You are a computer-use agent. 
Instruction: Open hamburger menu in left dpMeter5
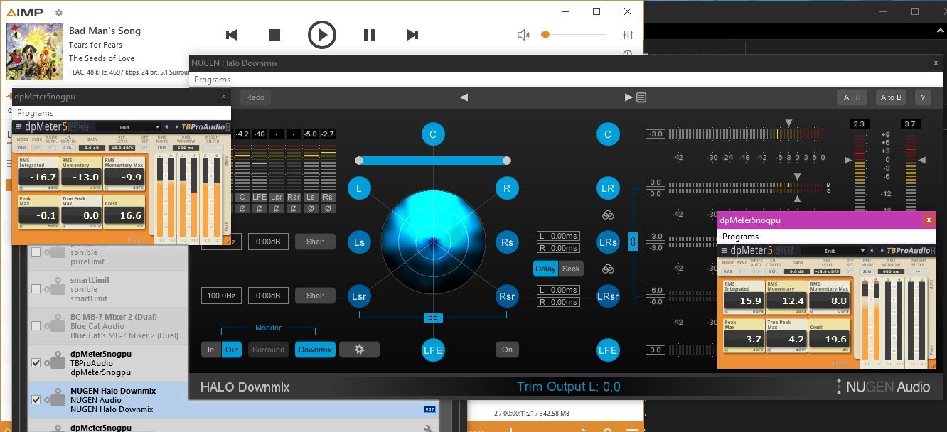coord(19,127)
